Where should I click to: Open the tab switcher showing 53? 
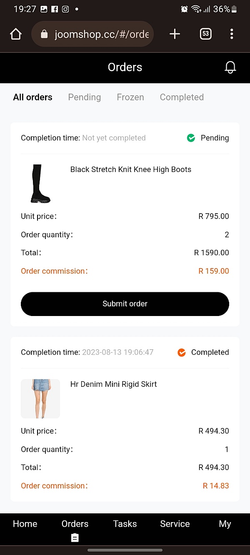205,34
